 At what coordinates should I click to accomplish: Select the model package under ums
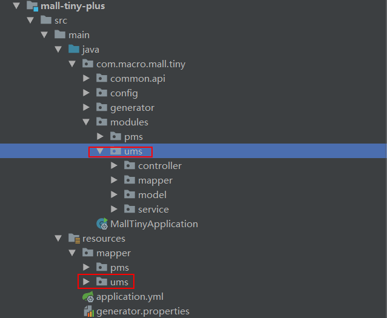152,195
